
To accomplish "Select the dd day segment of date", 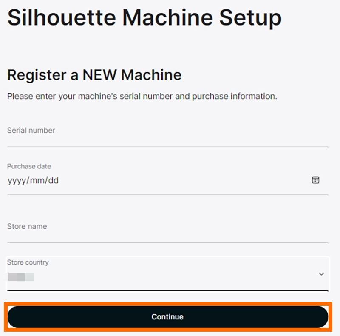I will click(x=53, y=180).
